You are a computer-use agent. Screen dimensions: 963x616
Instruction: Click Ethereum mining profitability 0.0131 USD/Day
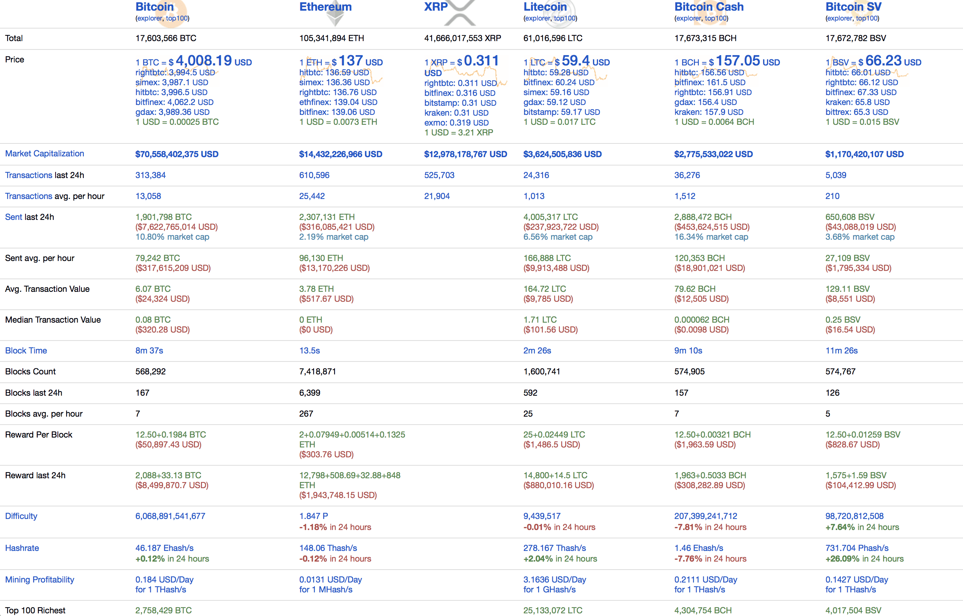click(x=330, y=579)
